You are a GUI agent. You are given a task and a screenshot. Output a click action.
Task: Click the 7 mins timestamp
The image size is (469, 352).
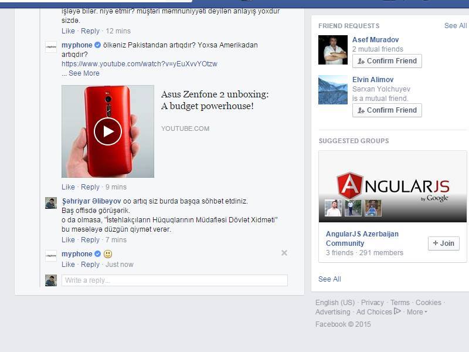point(115,240)
